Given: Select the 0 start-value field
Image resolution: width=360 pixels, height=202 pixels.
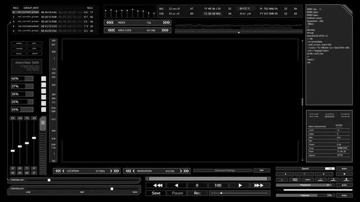Looking at the screenshot, I should [x=197, y=185].
